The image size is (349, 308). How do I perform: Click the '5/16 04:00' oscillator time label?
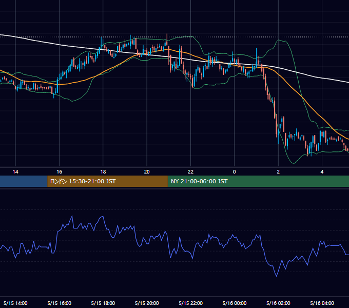click(x=322, y=303)
